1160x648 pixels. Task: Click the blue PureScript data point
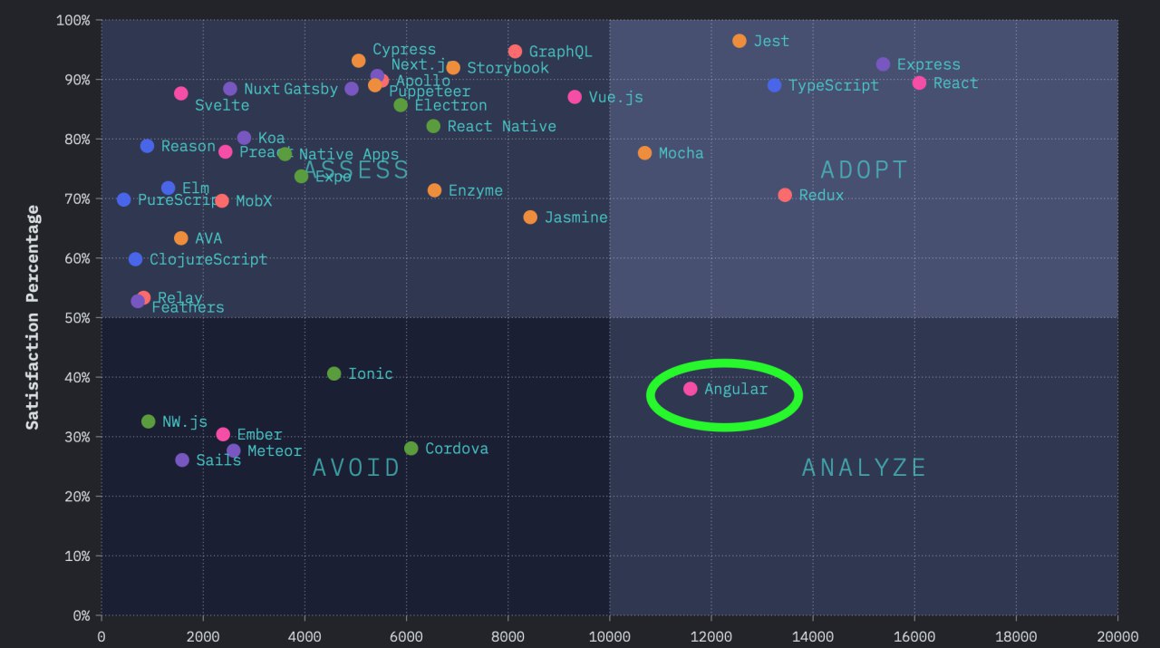pyautogui.click(x=123, y=199)
